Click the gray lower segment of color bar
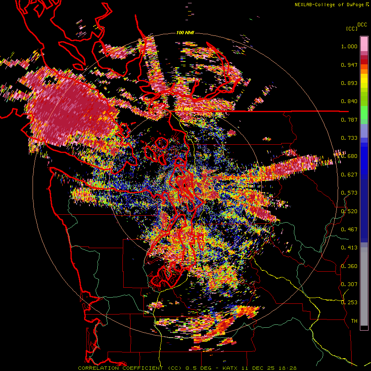 pos(364,286)
